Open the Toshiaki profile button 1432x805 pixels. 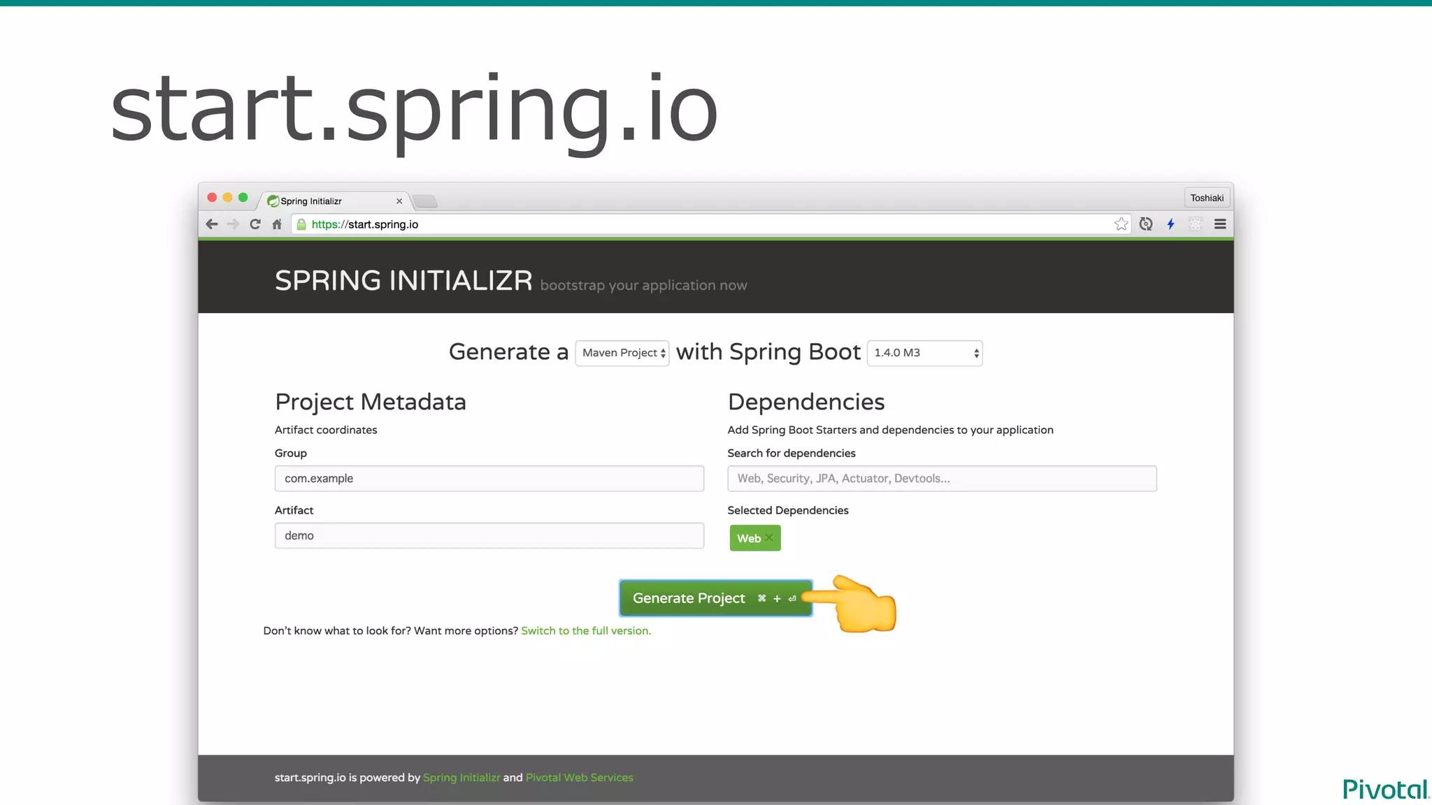[1207, 198]
